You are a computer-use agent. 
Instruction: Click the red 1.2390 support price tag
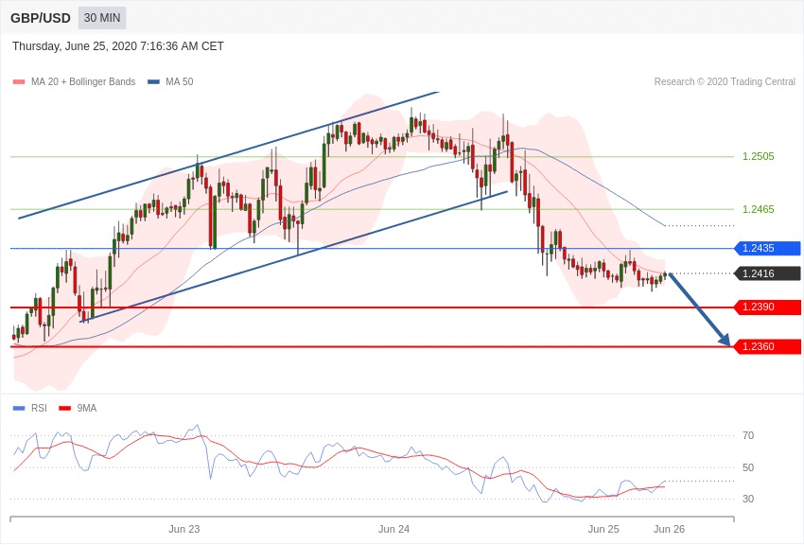pyautogui.click(x=768, y=308)
